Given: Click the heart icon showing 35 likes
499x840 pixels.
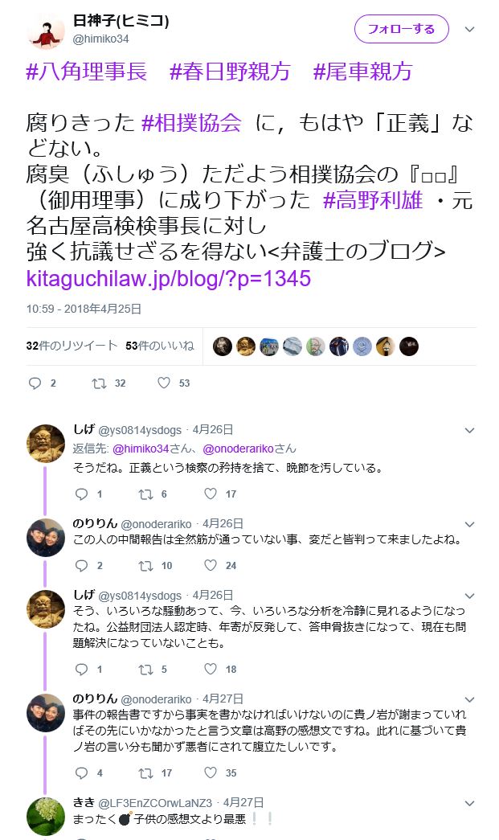Looking at the screenshot, I should click(211, 772).
